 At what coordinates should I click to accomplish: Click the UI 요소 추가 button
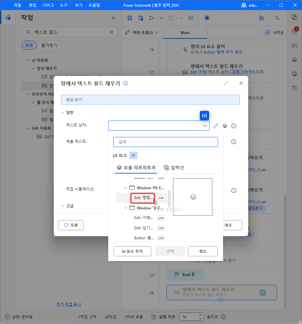pos(132,251)
